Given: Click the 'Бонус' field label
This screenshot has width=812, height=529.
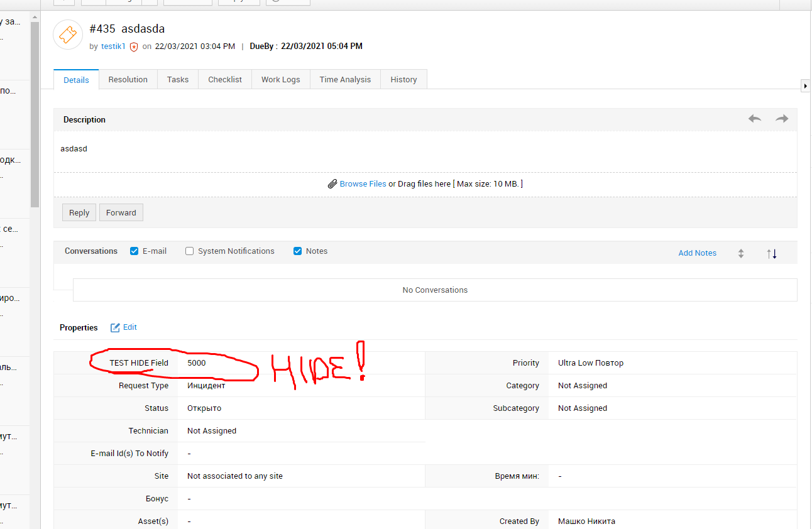Looking at the screenshot, I should pyautogui.click(x=157, y=499).
